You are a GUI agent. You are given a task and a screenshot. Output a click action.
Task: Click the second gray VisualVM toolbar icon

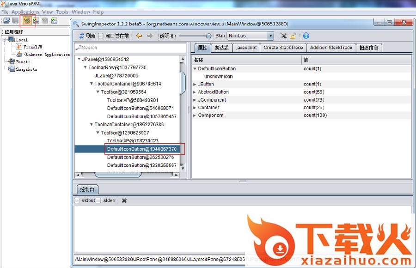point(16,20)
